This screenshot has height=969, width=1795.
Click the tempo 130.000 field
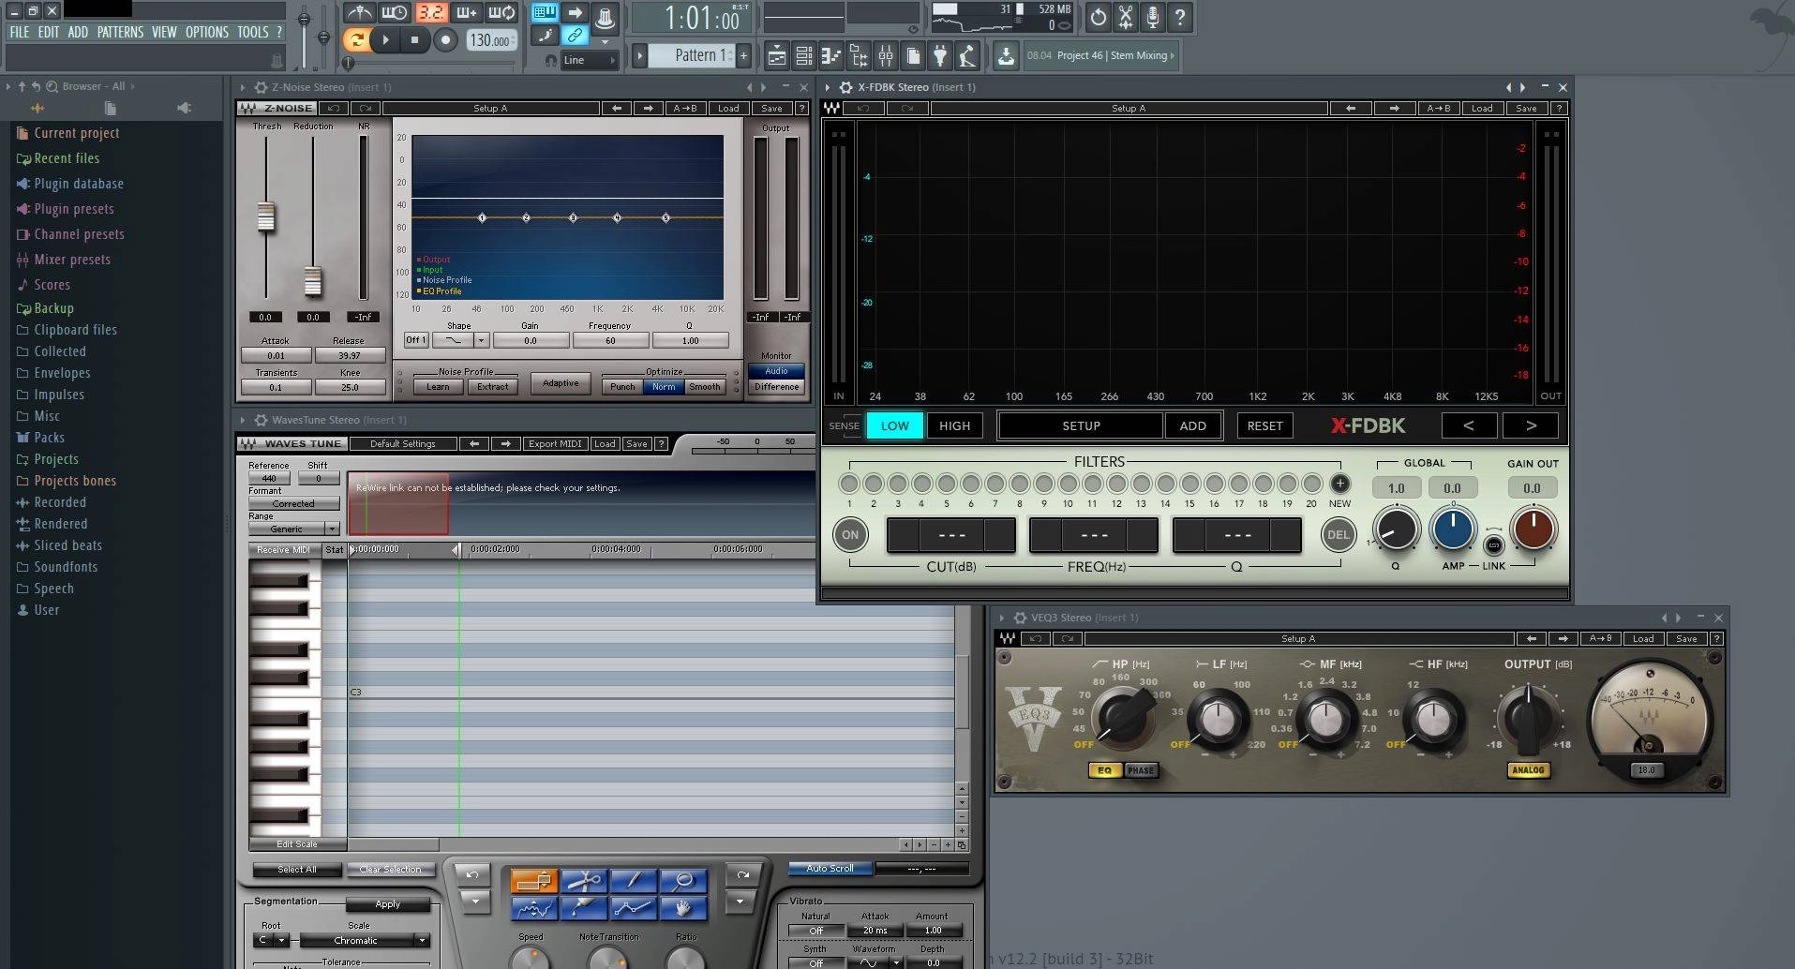[x=490, y=40]
